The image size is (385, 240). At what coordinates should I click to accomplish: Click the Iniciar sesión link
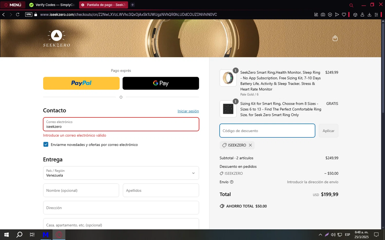point(188,111)
